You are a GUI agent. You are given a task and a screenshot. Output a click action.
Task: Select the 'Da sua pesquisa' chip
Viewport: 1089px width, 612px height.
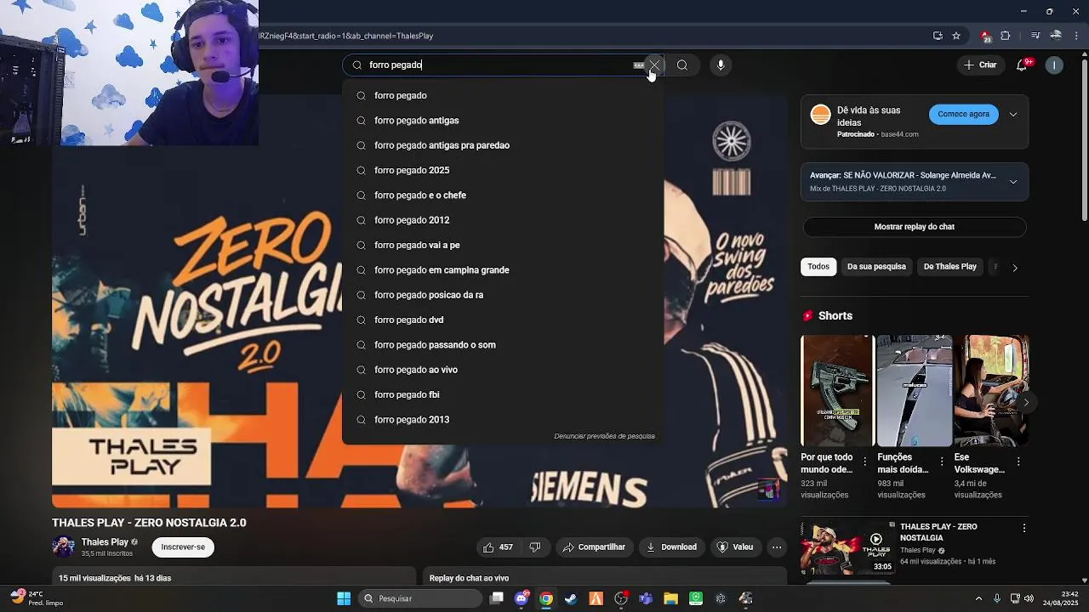click(x=876, y=267)
